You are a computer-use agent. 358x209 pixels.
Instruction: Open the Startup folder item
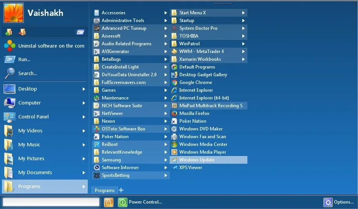click(208, 21)
